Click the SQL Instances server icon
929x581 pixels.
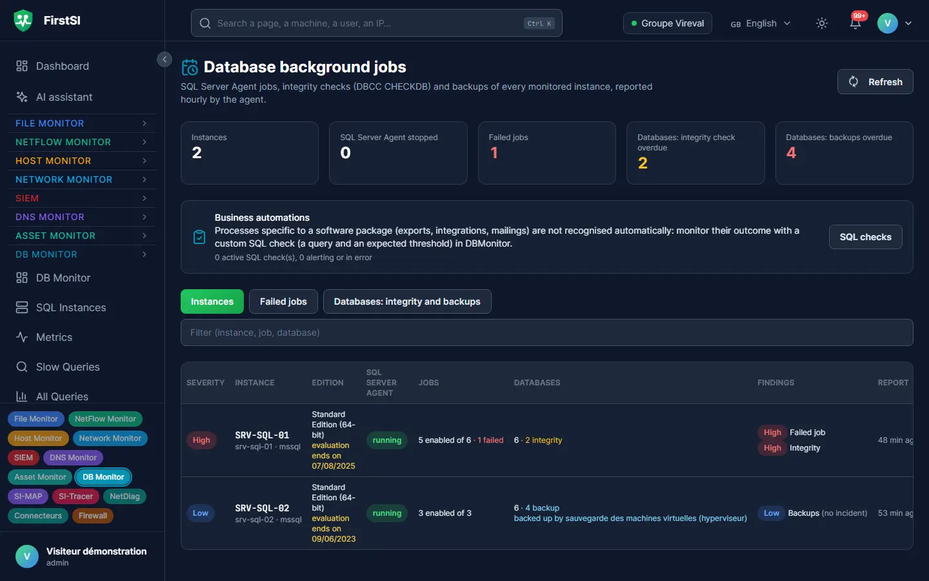pyautogui.click(x=22, y=307)
